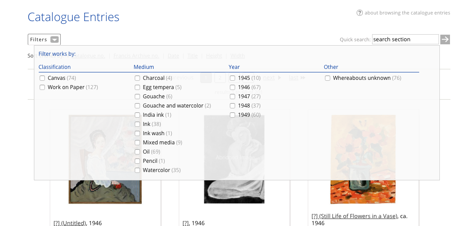461x226 pixels.
Task: Check the Canvas classification filter
Action: pos(42,78)
